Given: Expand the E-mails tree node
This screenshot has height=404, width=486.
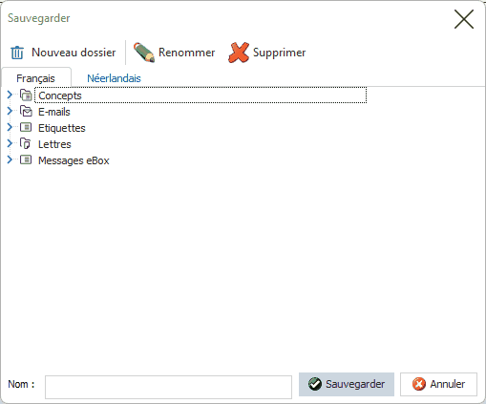Looking at the screenshot, I should [x=10, y=111].
